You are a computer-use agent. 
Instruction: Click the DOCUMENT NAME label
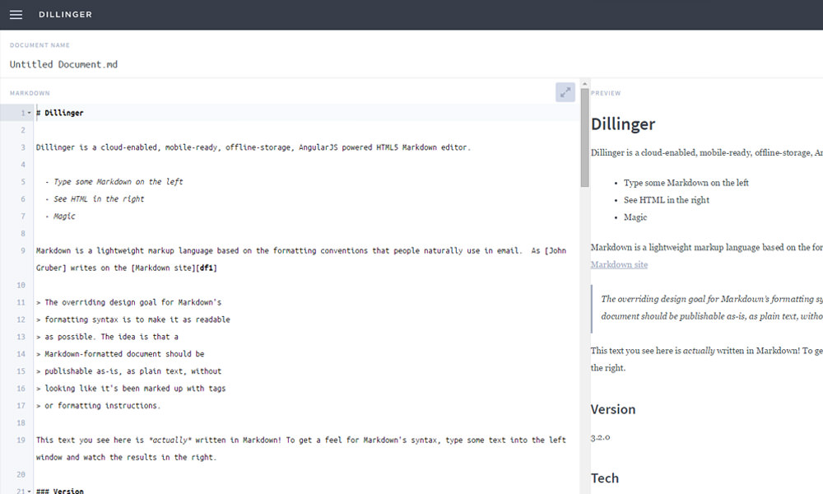[x=40, y=45]
